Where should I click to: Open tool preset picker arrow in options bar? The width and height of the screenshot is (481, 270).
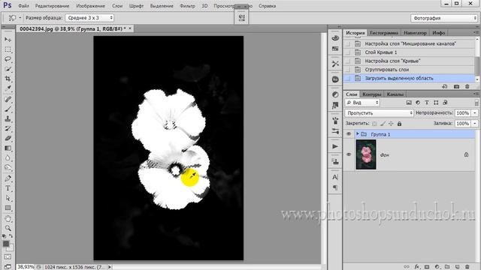[20, 18]
